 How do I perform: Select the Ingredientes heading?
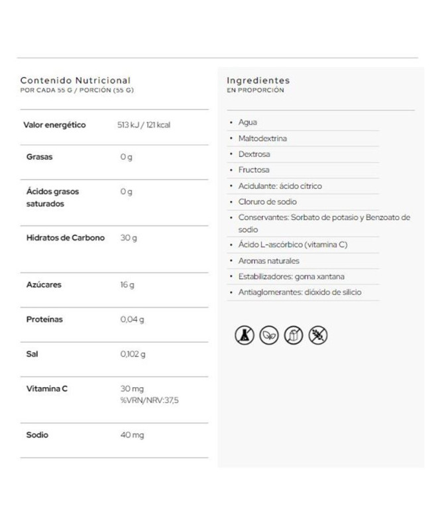tap(258, 80)
